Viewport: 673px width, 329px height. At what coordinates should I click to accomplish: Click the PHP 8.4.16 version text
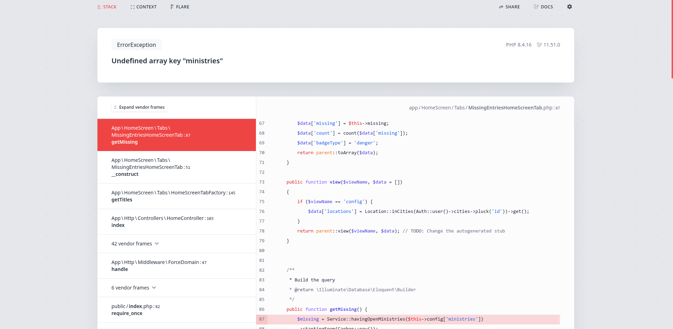[x=519, y=45]
